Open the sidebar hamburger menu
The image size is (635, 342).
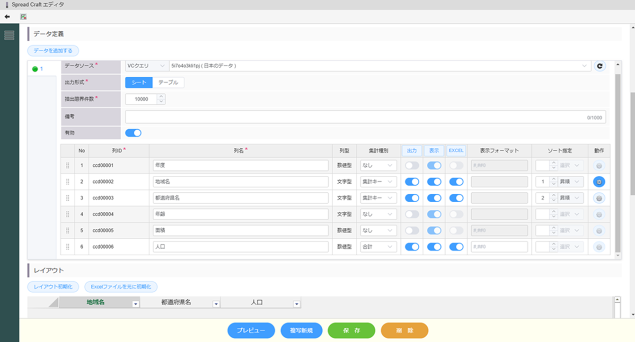coord(9,35)
